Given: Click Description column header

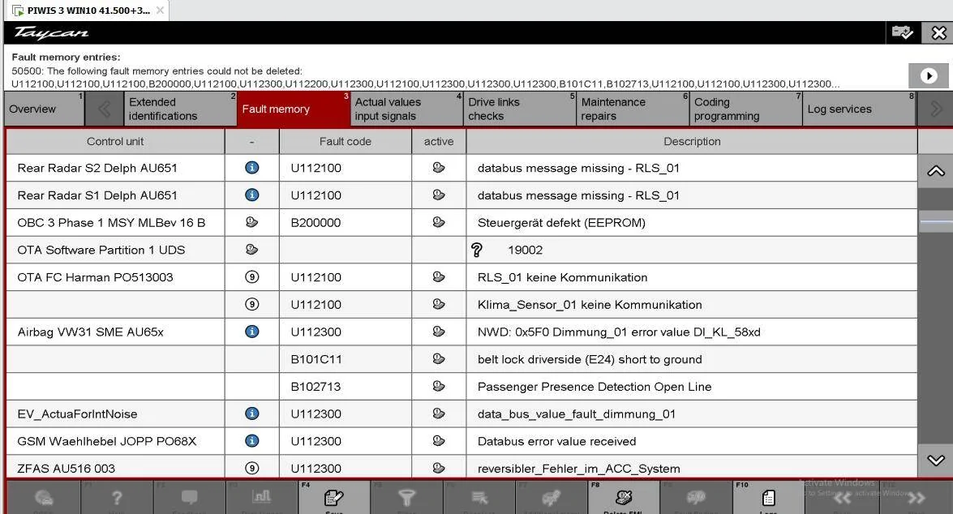Looking at the screenshot, I should (692, 142).
